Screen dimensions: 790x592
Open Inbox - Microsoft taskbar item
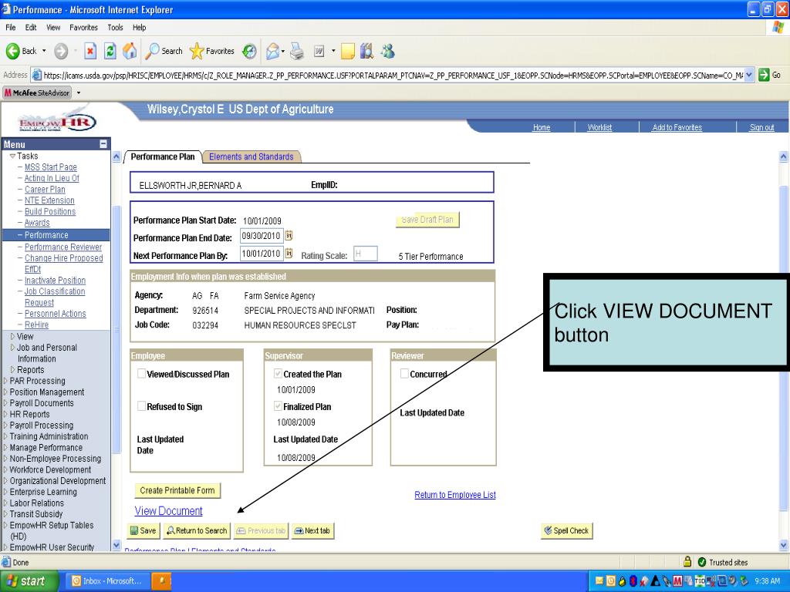[106, 581]
